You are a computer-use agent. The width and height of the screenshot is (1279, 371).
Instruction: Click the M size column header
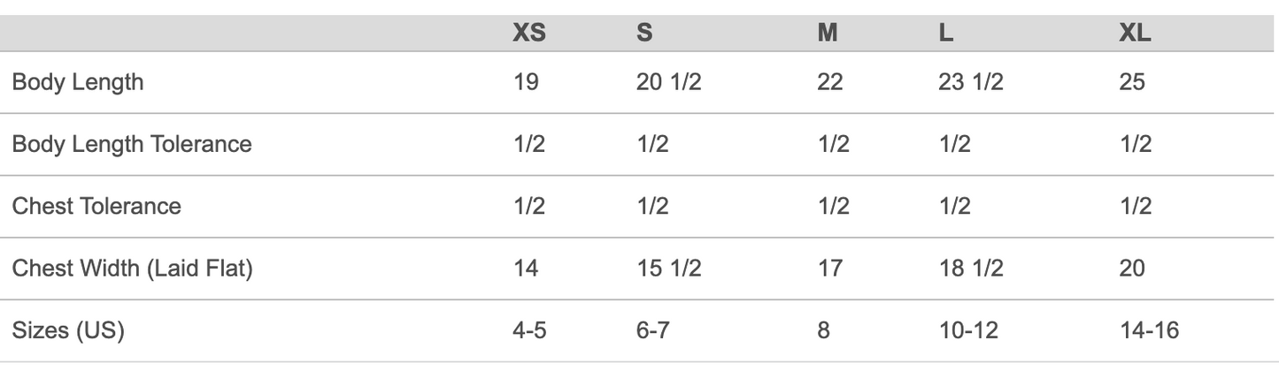coord(828,34)
